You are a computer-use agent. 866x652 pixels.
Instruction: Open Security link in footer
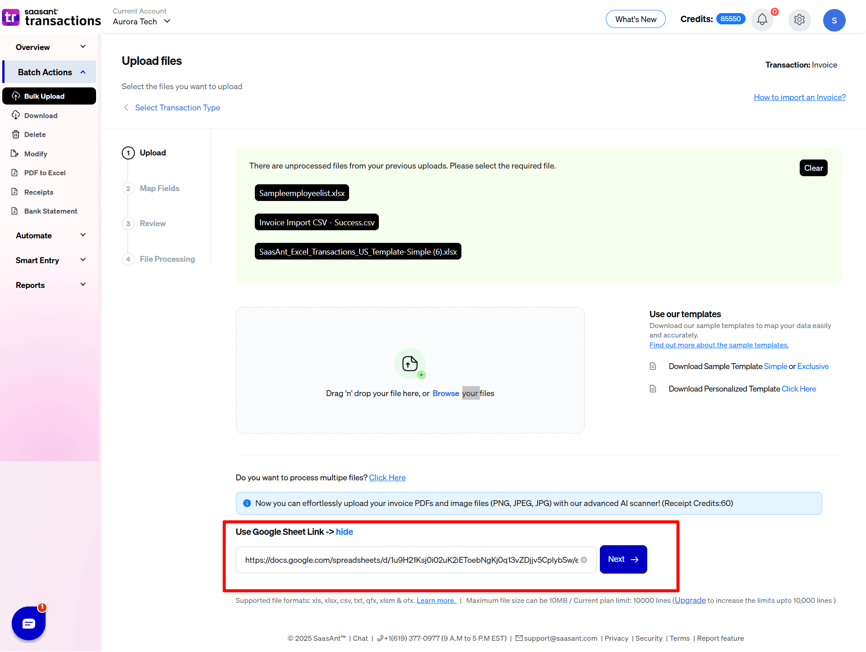[649, 638]
